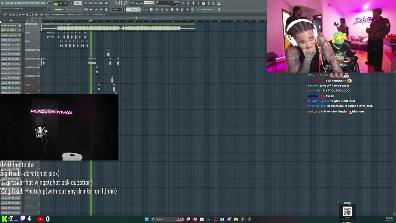Click the stop playback button
This screenshot has height=223, width=396.
click(x=66, y=3)
